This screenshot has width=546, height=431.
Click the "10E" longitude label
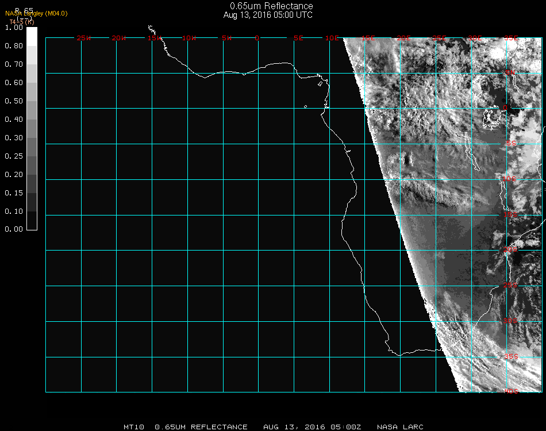tap(332, 38)
